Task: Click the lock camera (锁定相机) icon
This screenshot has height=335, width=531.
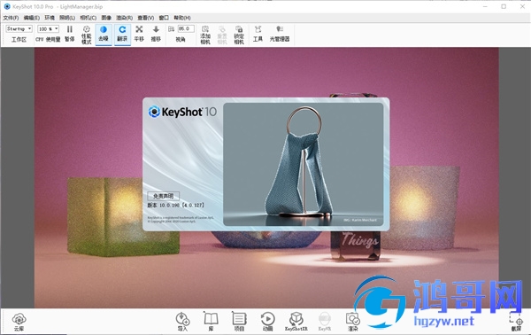Action: pyautogui.click(x=239, y=35)
